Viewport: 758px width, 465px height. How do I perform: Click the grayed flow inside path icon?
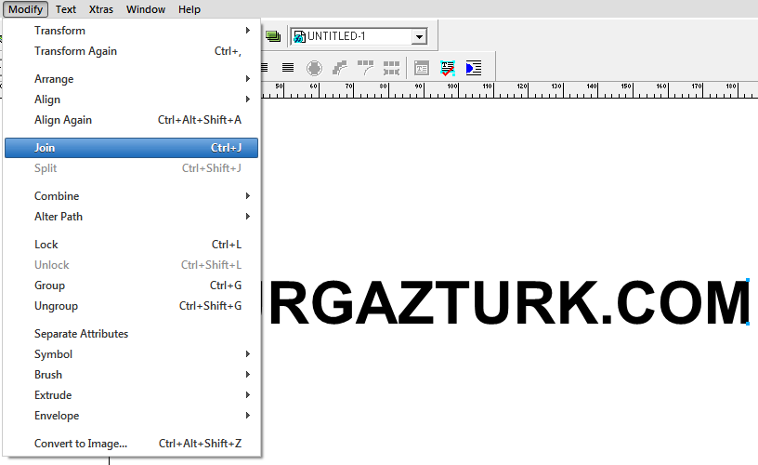[340, 68]
